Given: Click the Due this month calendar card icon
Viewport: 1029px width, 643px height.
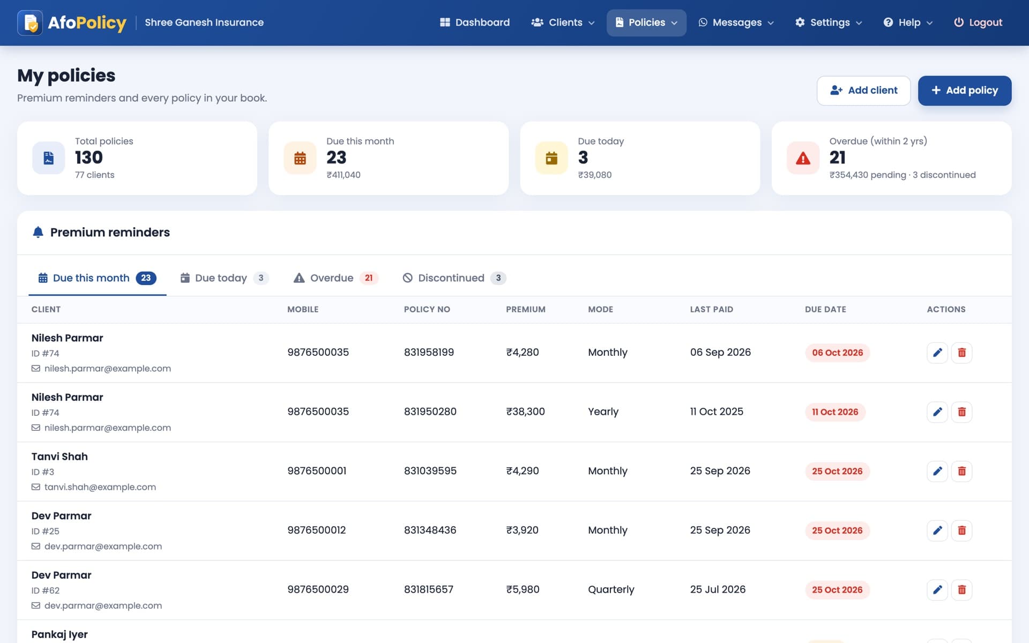Looking at the screenshot, I should point(300,158).
